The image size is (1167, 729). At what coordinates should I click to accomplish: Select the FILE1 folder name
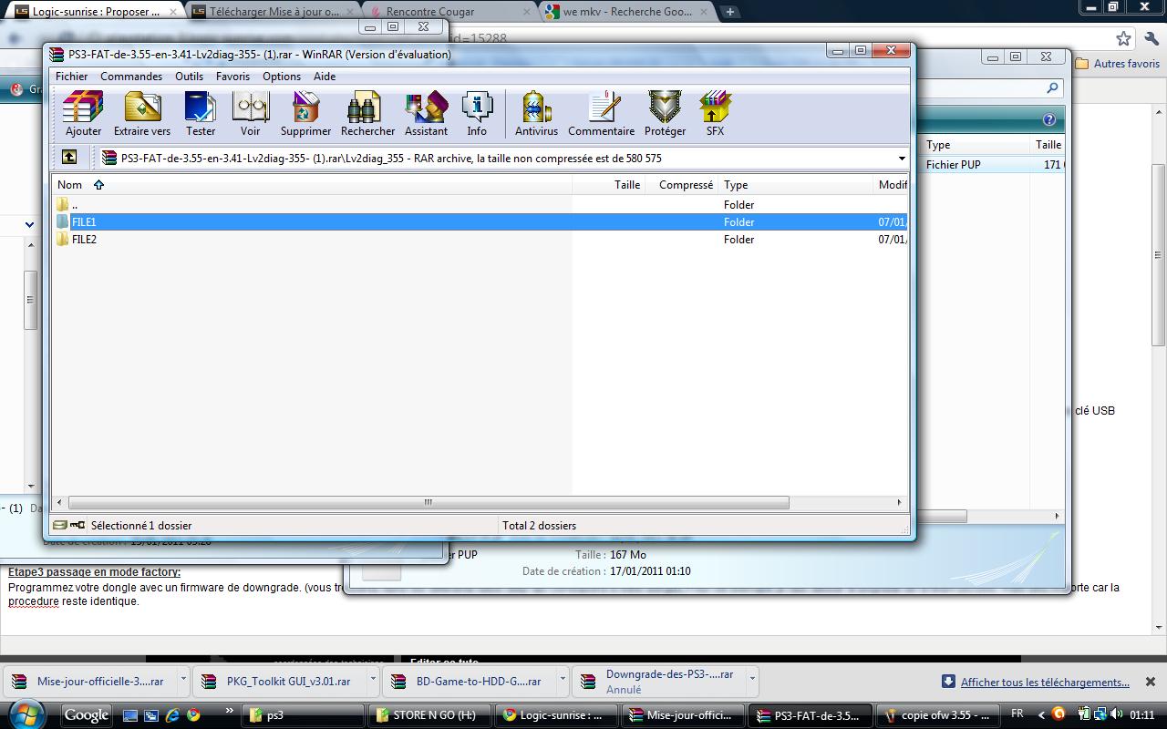click(84, 221)
